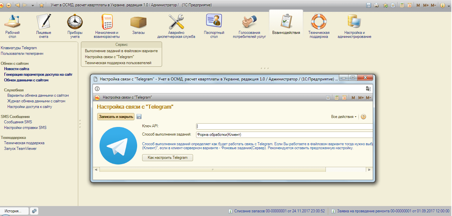
Task: Open the Паспортный стол section
Action: [214, 26]
